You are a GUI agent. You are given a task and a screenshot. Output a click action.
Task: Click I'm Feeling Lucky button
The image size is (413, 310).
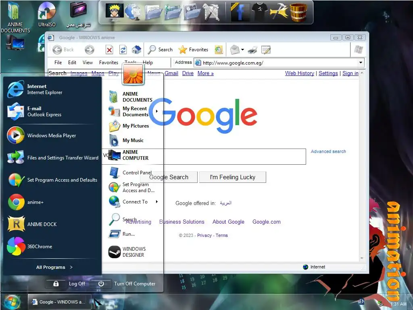coord(233,177)
